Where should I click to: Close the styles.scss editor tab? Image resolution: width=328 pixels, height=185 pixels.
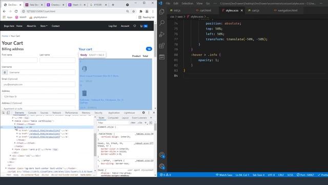click(242, 10)
